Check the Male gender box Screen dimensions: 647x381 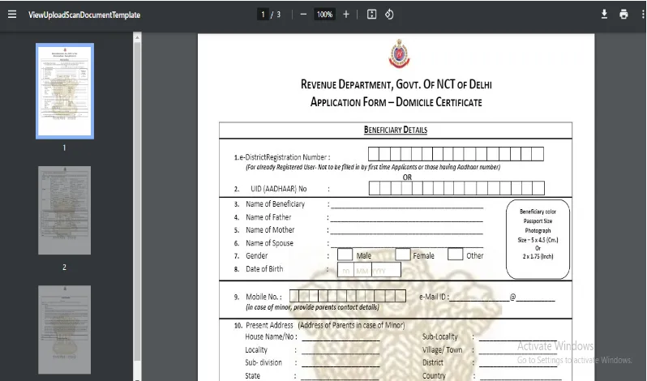coord(345,255)
